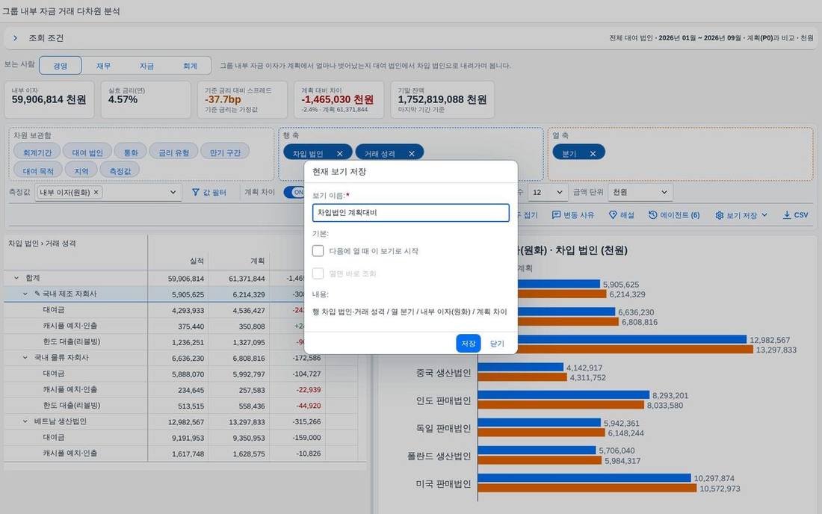Image resolution: width=822 pixels, height=514 pixels.
Task: Select the 대여 목적 dimension chip
Action: point(38,171)
